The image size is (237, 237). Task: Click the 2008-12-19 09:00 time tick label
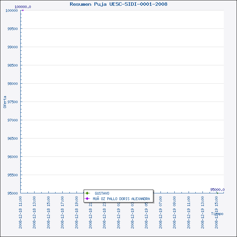175,207
